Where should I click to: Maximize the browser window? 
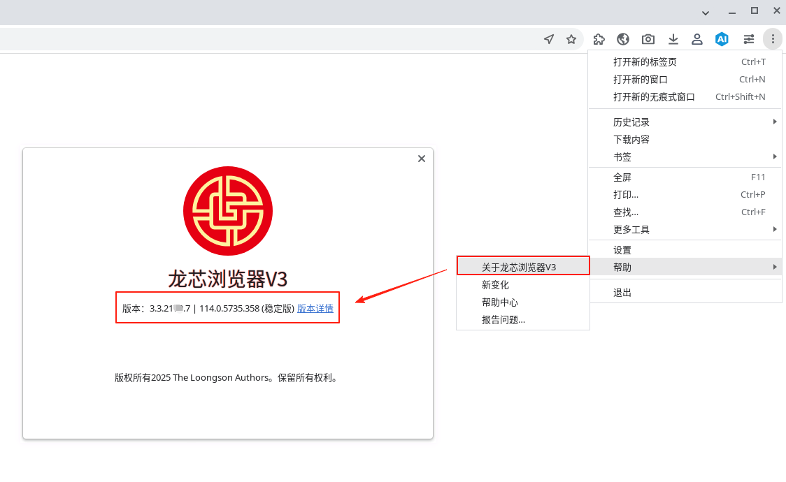click(755, 10)
